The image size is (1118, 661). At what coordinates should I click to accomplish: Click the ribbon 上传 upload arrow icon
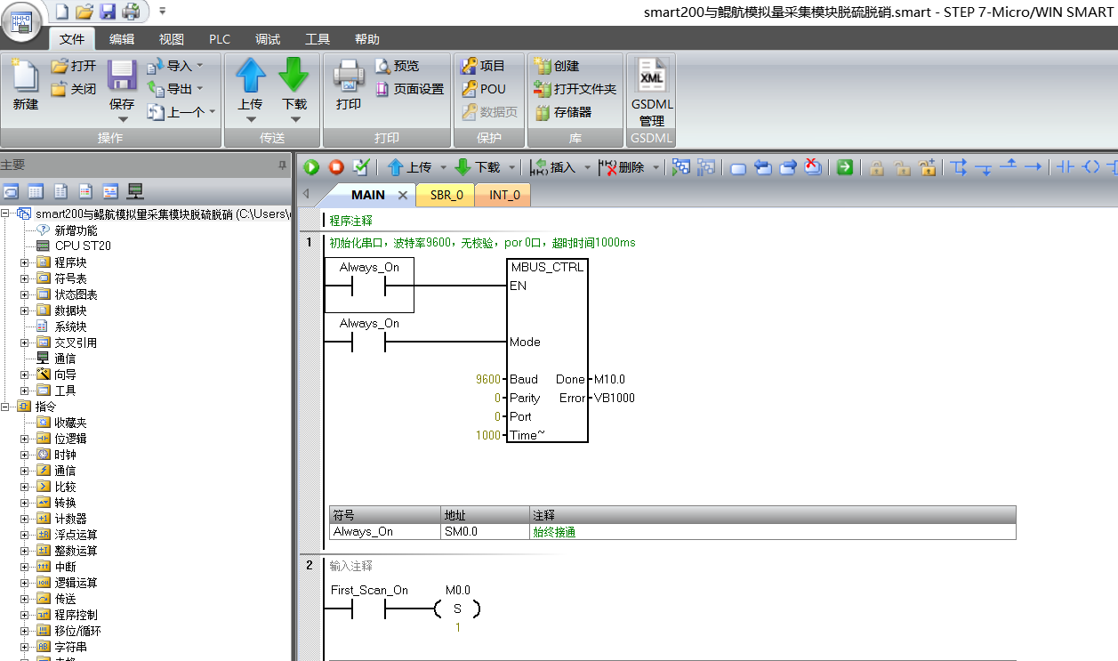(251, 75)
